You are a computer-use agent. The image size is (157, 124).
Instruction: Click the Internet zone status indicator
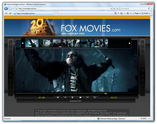(x=111, y=119)
